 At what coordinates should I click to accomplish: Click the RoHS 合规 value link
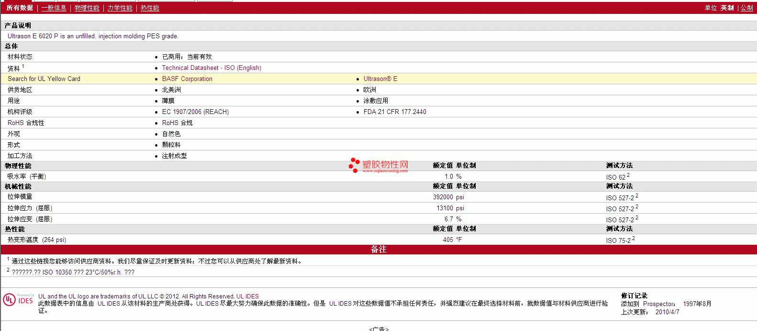tap(177, 123)
